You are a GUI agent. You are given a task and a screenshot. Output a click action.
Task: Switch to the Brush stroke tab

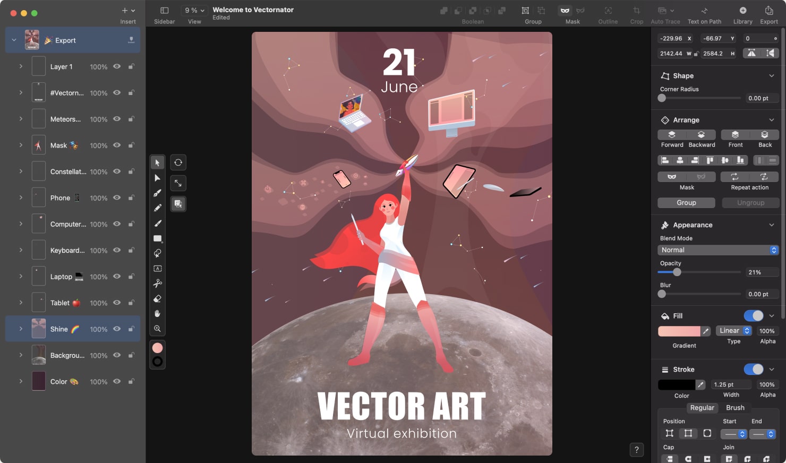pos(735,408)
